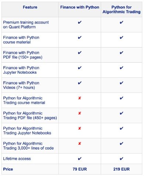Screen dimensions: 144x176
Task: Select the Finance with Python column header
Action: (x=80, y=7)
